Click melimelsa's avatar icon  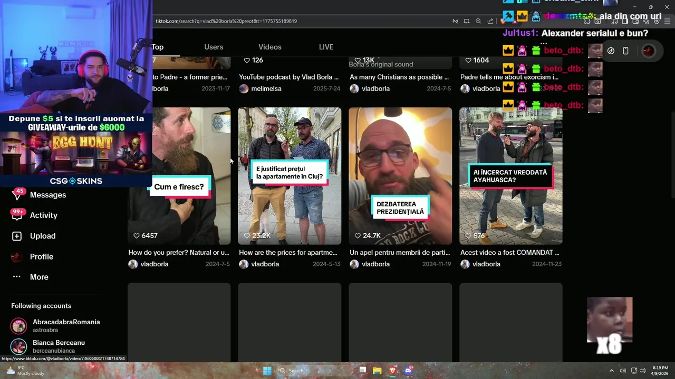click(x=244, y=88)
